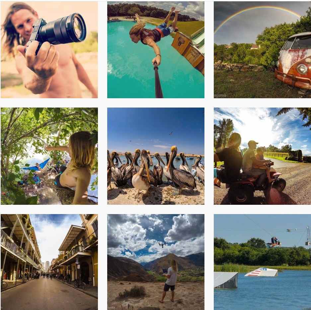View the shirtless photographer post
This screenshot has height=310, width=311.
[49, 50]
